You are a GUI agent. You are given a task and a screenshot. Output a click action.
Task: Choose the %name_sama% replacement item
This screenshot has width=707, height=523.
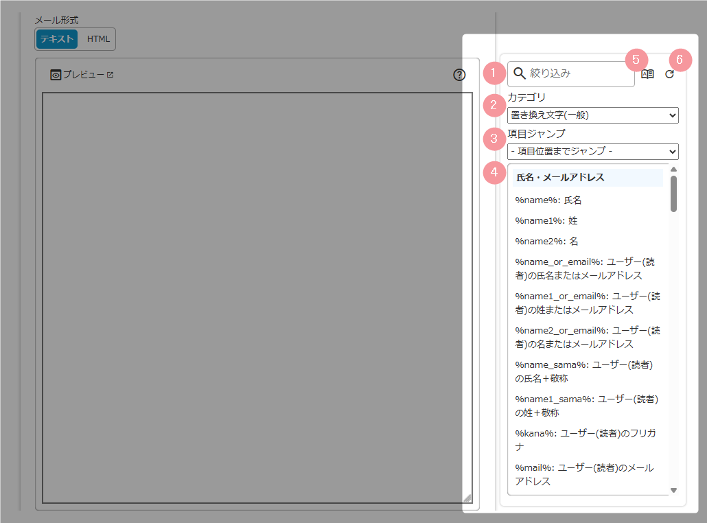583,371
